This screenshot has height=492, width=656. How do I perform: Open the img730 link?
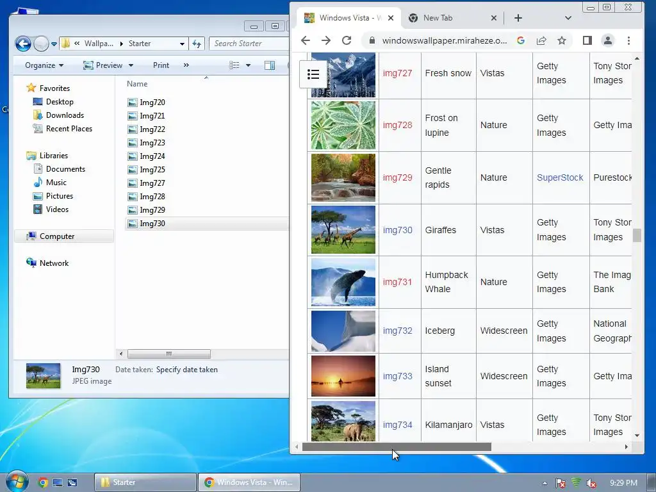click(x=397, y=230)
